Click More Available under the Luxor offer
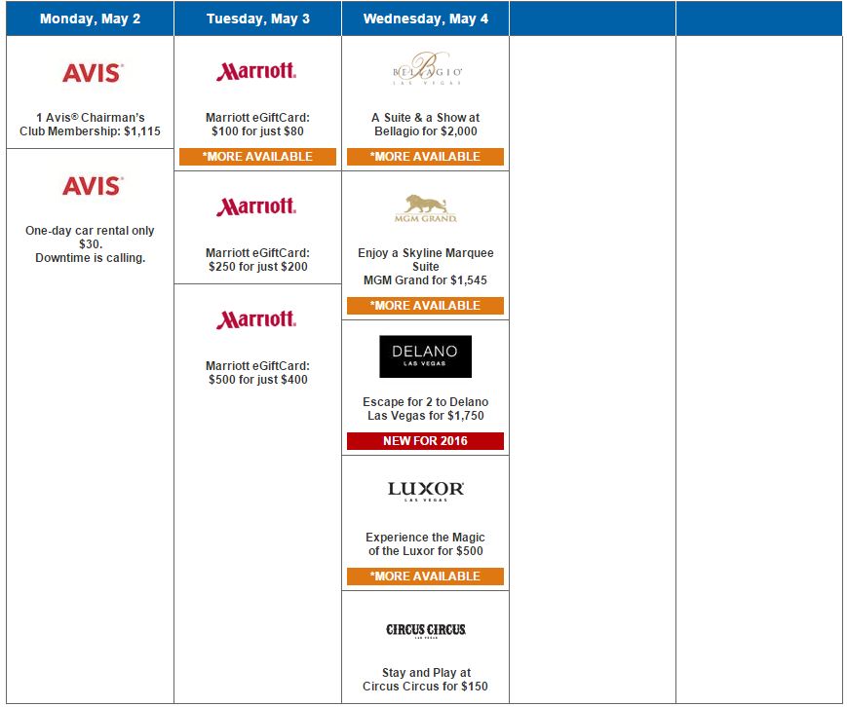 click(x=425, y=577)
